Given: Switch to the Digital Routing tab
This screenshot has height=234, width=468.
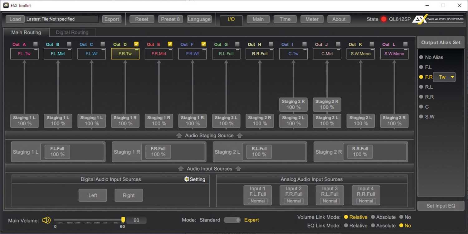Looking at the screenshot, I should (x=72, y=32).
